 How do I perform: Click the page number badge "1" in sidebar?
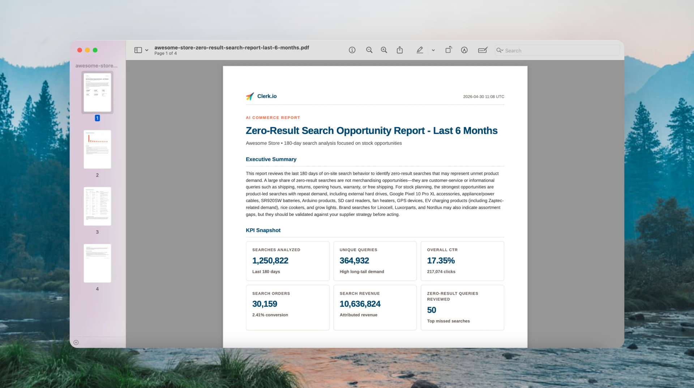point(97,118)
